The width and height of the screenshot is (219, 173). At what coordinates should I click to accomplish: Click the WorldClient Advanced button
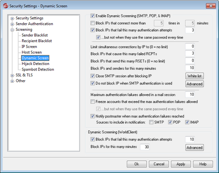click(x=195, y=147)
